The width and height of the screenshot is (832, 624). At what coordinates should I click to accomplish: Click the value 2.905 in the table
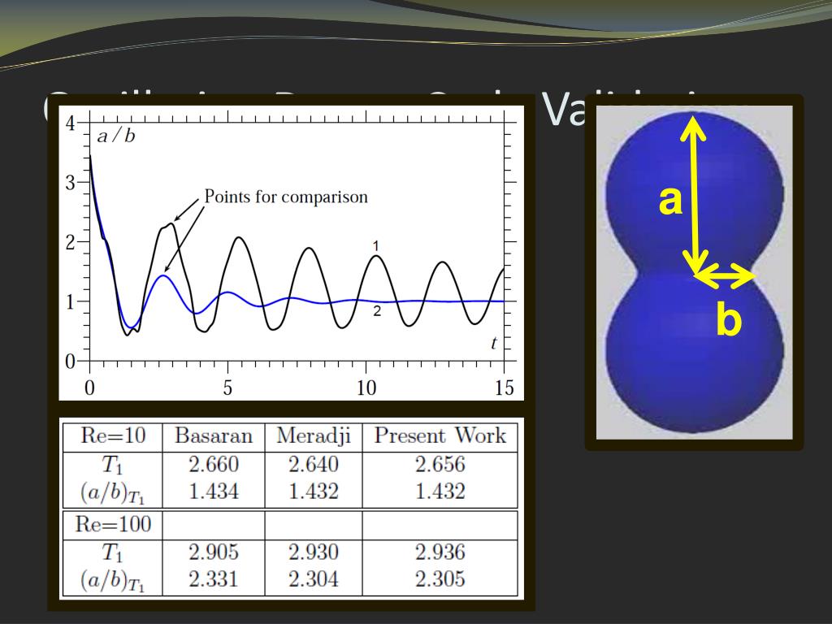coord(214,552)
